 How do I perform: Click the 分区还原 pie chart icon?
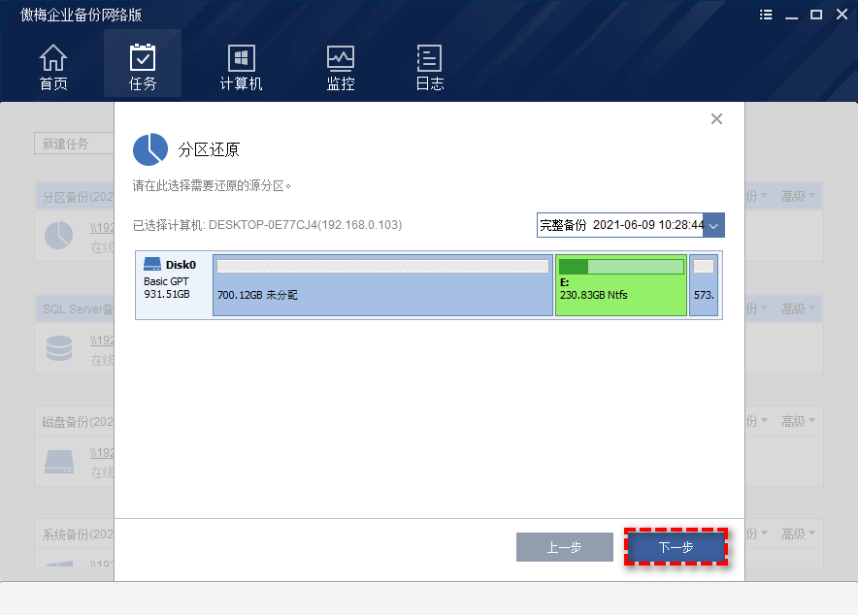pos(150,149)
